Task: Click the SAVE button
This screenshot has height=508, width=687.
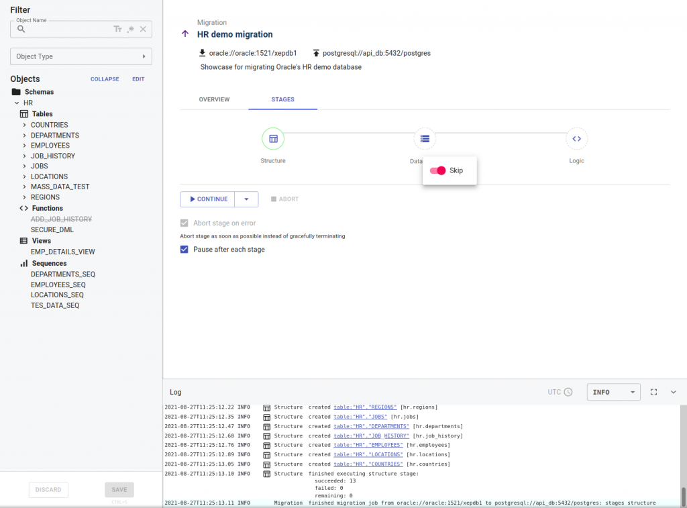Action: click(119, 490)
